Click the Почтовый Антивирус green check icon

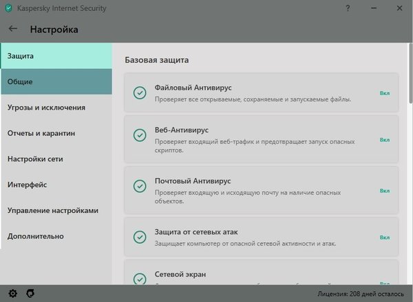tap(140, 186)
